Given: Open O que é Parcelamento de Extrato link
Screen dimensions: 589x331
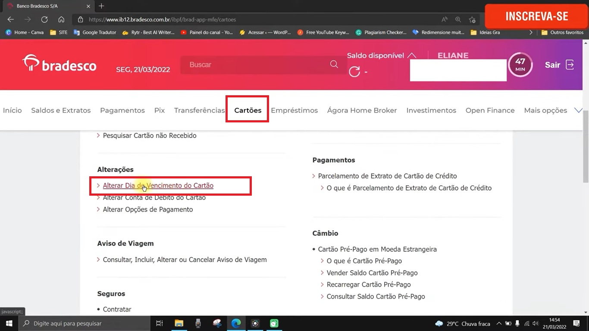Looking at the screenshot, I should point(409,188).
